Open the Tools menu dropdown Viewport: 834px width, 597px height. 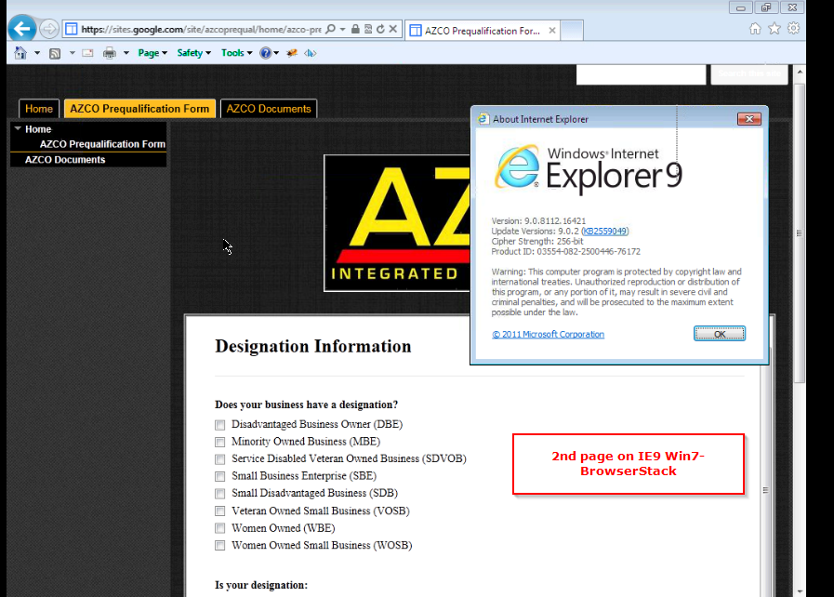tap(237, 53)
